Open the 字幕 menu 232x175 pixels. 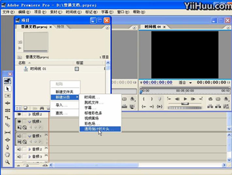pos(107,12)
